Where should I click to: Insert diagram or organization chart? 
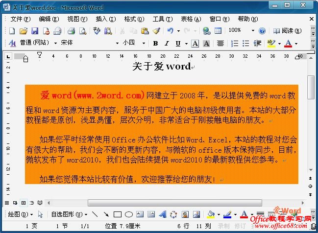pyautogui.click(x=173, y=214)
